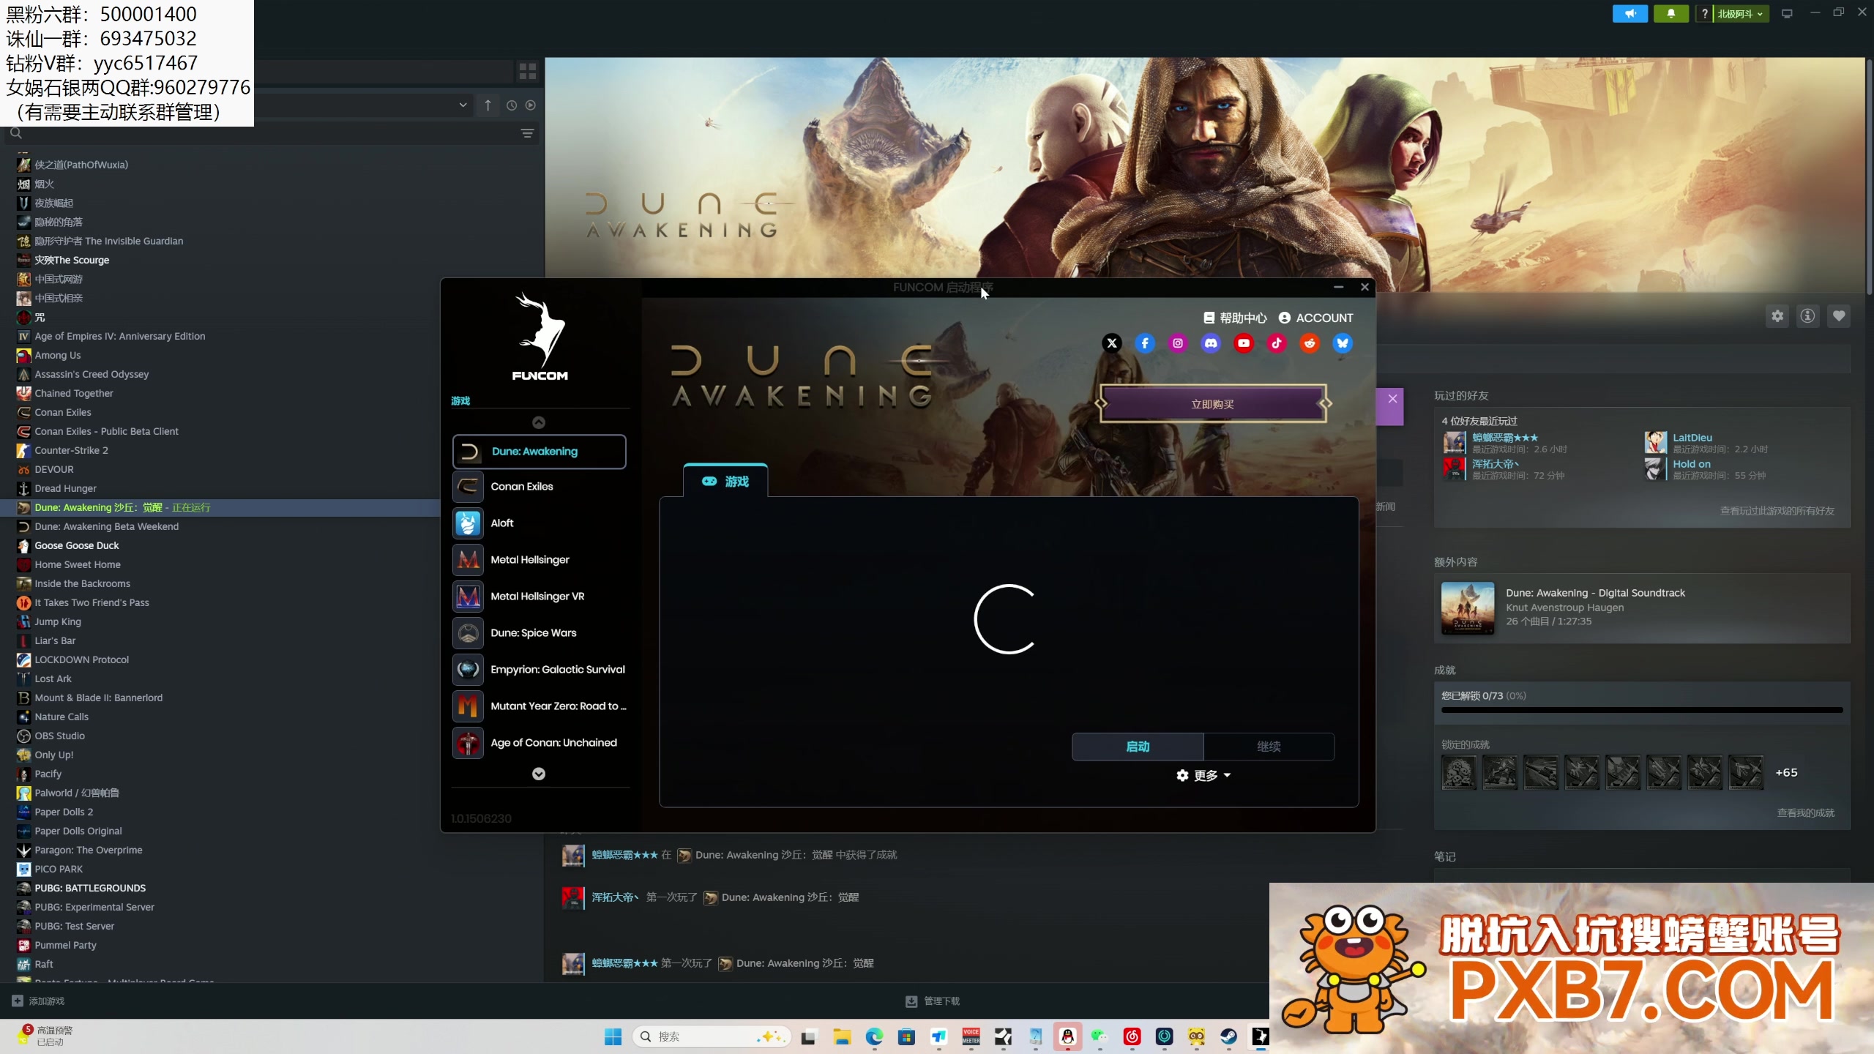1874x1054 pixels.
Task: Open the Bluesky butterfly icon
Action: (1343, 343)
